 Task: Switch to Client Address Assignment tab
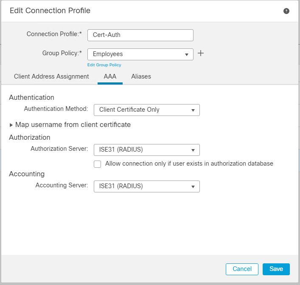51,77
